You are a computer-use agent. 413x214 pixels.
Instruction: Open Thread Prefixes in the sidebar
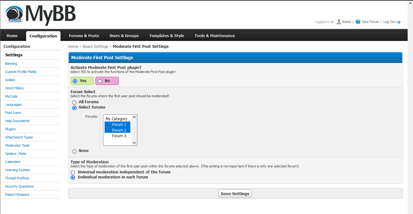click(x=17, y=178)
